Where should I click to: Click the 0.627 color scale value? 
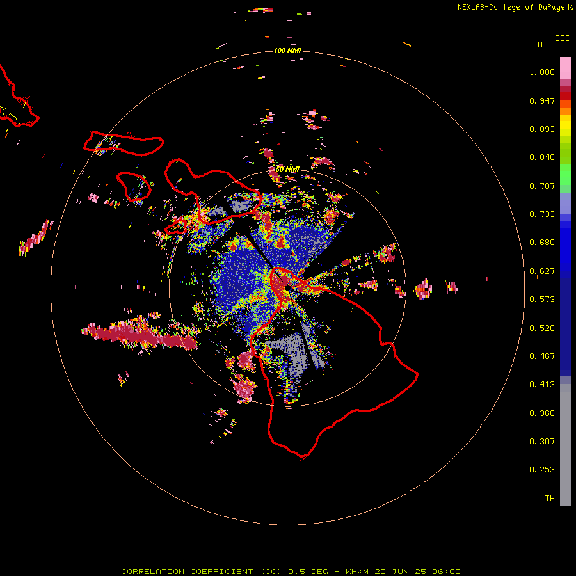coord(542,271)
